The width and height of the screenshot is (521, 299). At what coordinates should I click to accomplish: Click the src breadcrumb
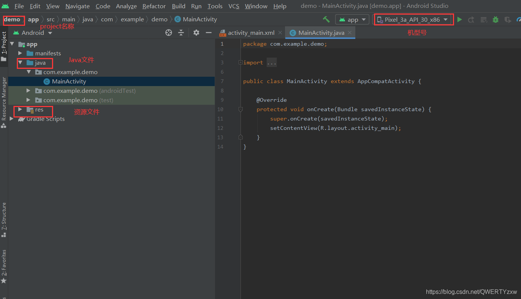click(50, 19)
